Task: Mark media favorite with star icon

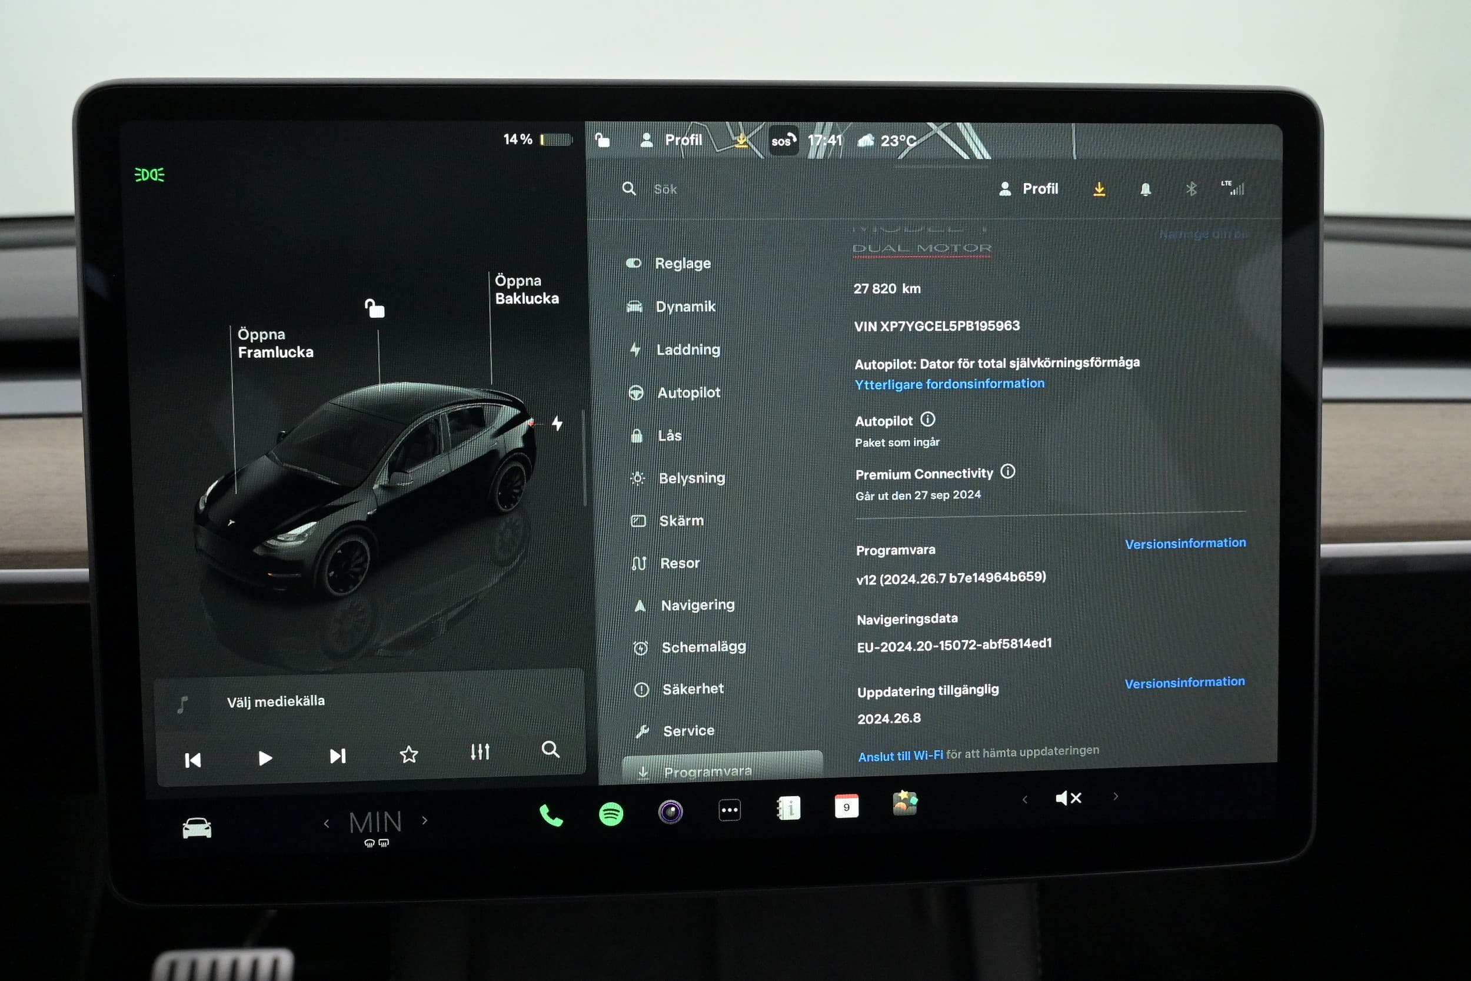Action: (x=408, y=754)
